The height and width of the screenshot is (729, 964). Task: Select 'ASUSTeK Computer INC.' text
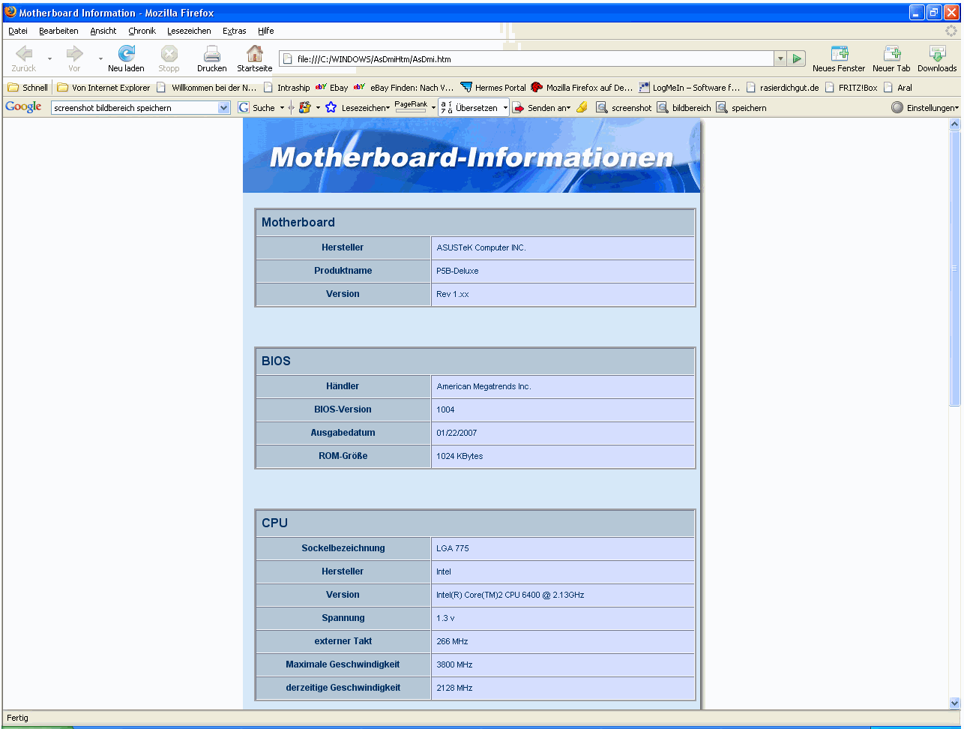click(x=481, y=247)
